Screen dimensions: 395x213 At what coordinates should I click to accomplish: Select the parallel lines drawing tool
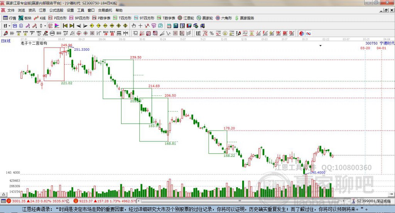point(189,33)
